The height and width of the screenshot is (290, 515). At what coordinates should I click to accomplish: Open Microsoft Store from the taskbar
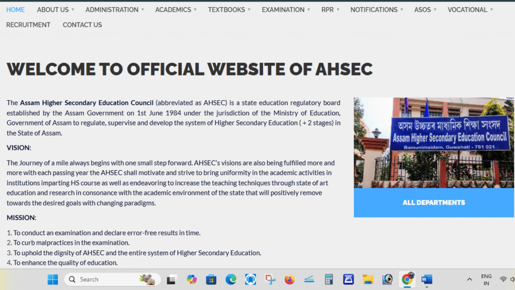[x=211, y=279]
